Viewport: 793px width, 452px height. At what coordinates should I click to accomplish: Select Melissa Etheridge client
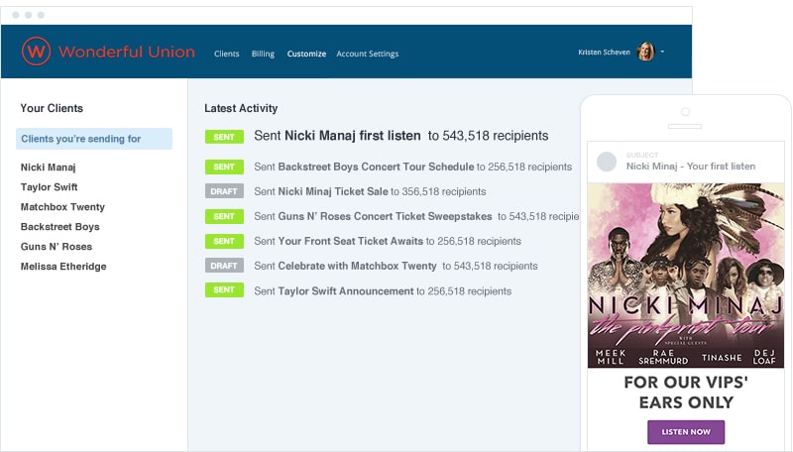[x=63, y=267]
